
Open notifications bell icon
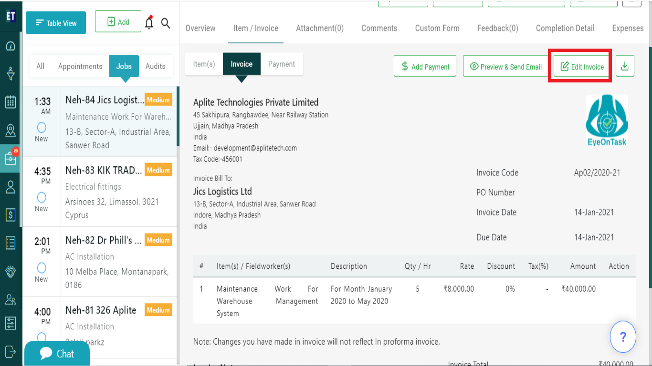pos(149,22)
